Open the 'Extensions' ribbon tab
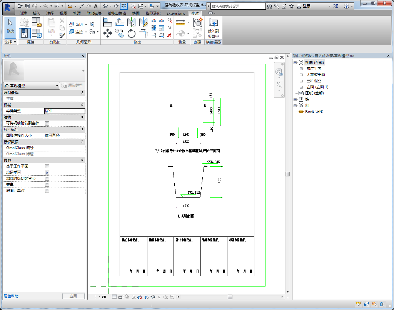The width and height of the screenshot is (394, 310). pyautogui.click(x=176, y=13)
